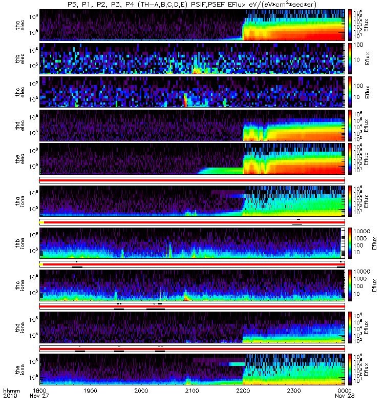
Task: Click the '2010' year label
Action: coord(10,396)
